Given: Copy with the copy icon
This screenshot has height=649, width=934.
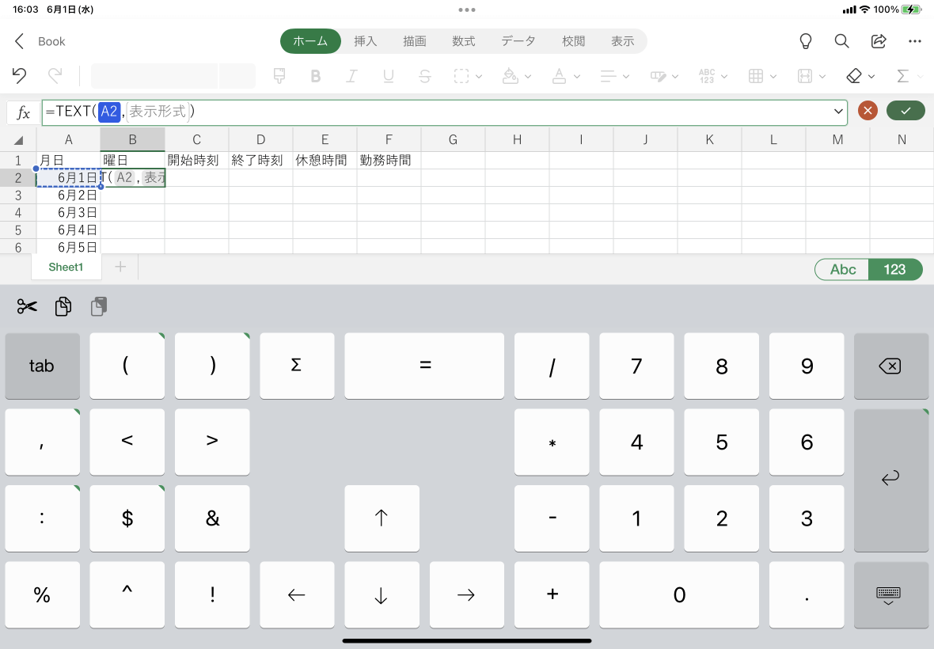Looking at the screenshot, I should coord(63,306).
